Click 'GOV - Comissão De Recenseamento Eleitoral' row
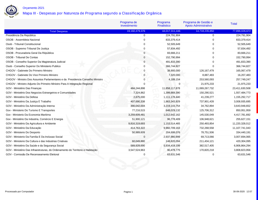The width and height of the screenshot is (258, 200). point(32,154)
